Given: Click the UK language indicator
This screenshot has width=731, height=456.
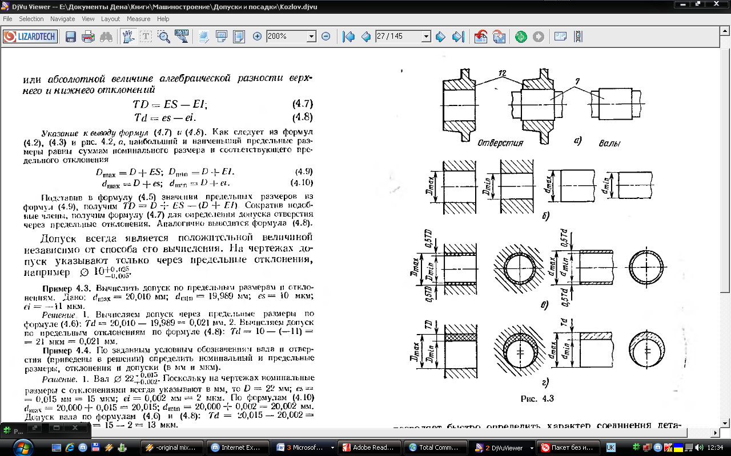Looking at the screenshot, I should (x=610, y=447).
